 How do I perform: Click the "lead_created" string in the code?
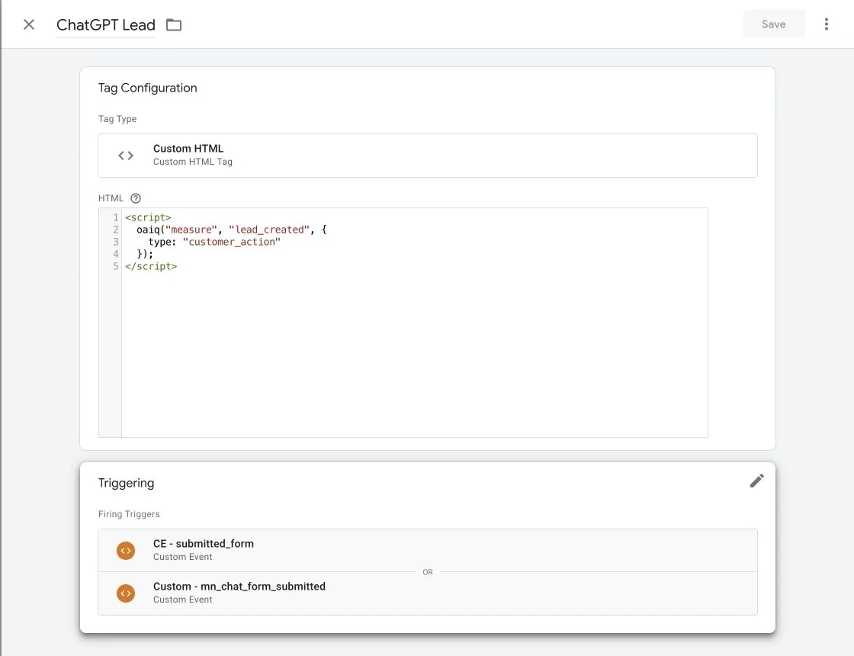pyautogui.click(x=269, y=230)
